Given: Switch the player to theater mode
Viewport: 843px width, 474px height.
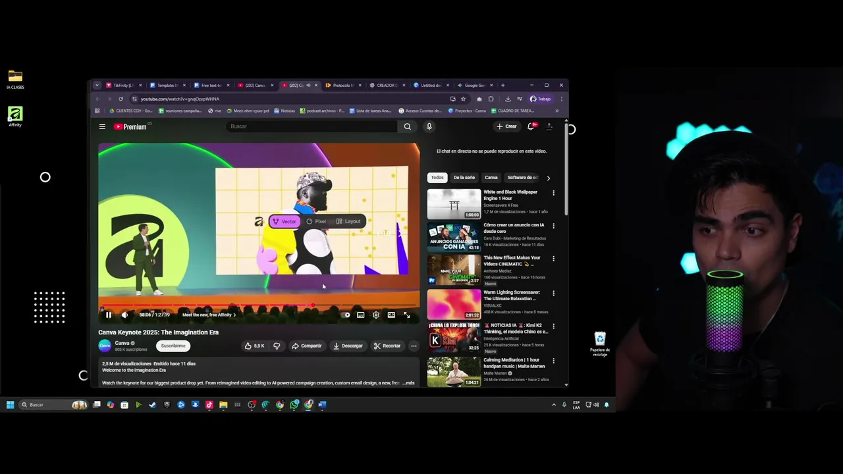Looking at the screenshot, I should tap(391, 315).
